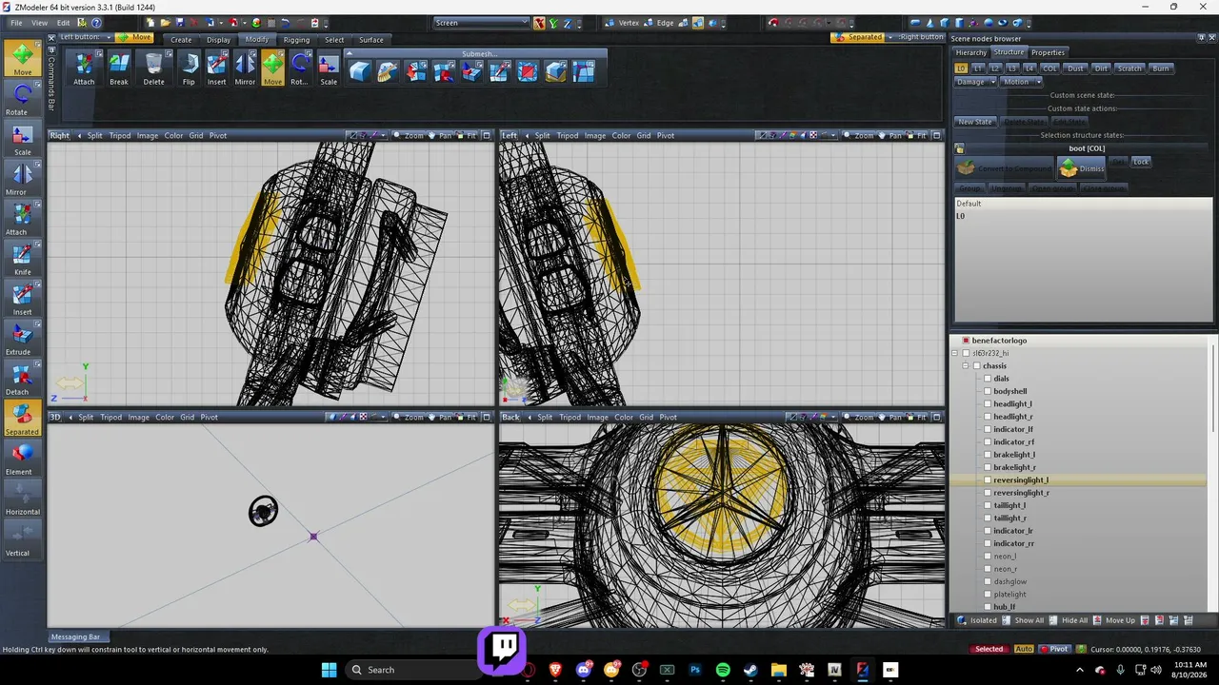This screenshot has width=1219, height=685.
Task: Open the File menu
Action: coord(16,23)
